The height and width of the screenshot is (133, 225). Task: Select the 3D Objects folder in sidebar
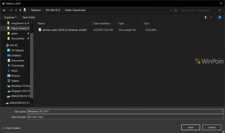pyautogui.click(x=17, y=50)
